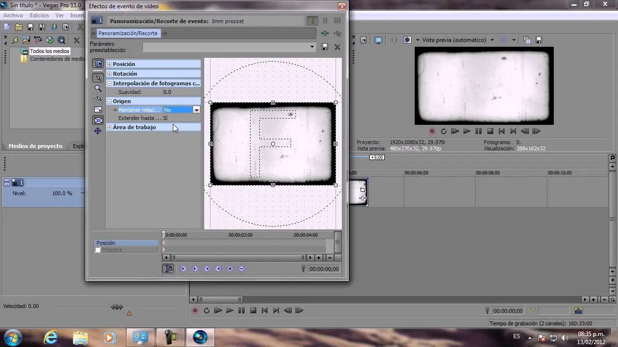The image size is (618, 347).
Task: Collapse the Origen property group
Action: pyautogui.click(x=109, y=101)
